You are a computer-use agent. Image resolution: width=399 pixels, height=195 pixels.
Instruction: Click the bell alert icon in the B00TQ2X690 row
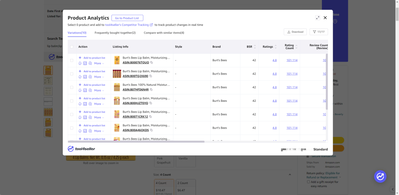pyautogui.click(x=80, y=77)
